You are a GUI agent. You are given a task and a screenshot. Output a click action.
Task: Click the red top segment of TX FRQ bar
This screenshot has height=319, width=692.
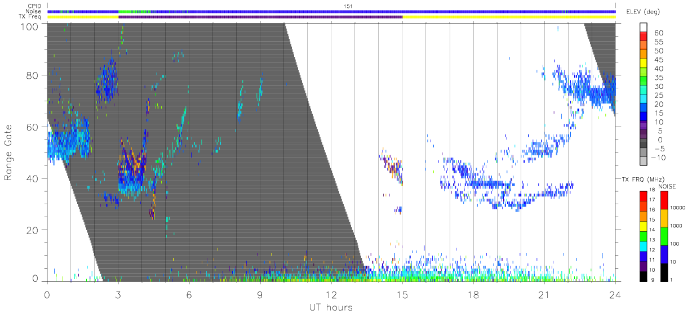click(x=644, y=196)
